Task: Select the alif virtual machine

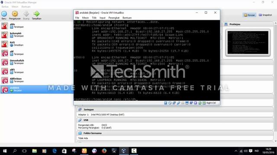Action: (x=37, y=53)
